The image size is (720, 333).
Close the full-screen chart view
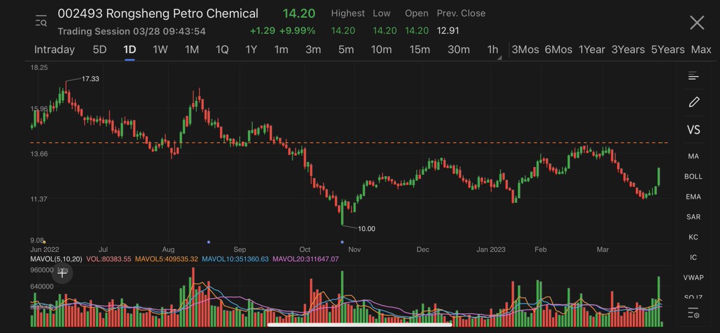click(x=697, y=23)
